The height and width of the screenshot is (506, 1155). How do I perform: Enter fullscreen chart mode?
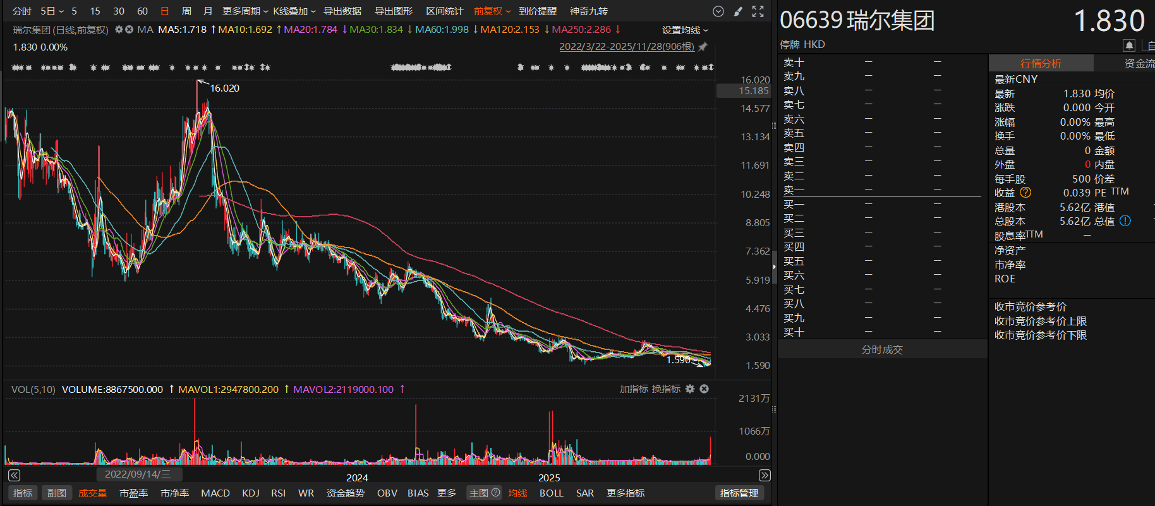click(x=758, y=11)
